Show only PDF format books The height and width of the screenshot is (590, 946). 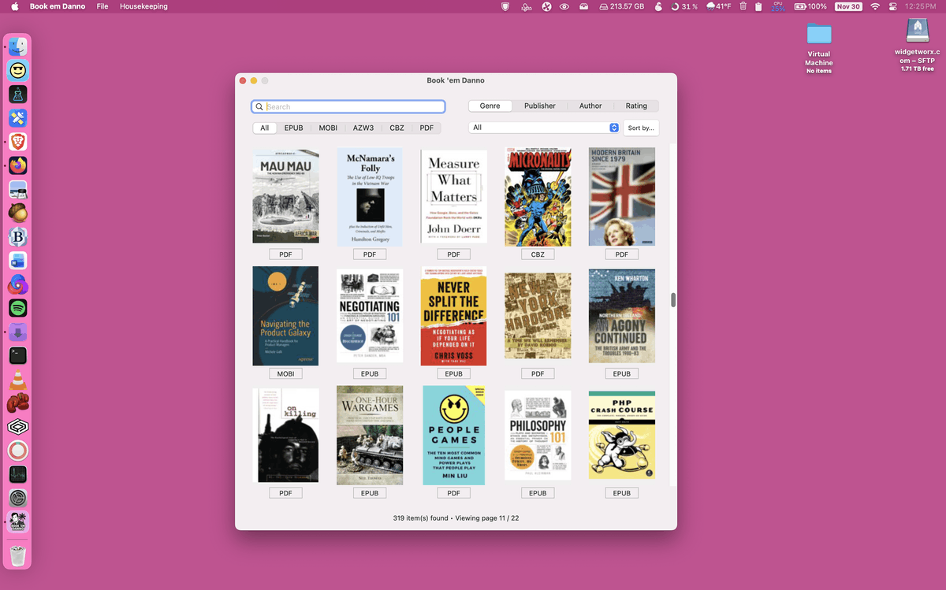[x=426, y=128]
